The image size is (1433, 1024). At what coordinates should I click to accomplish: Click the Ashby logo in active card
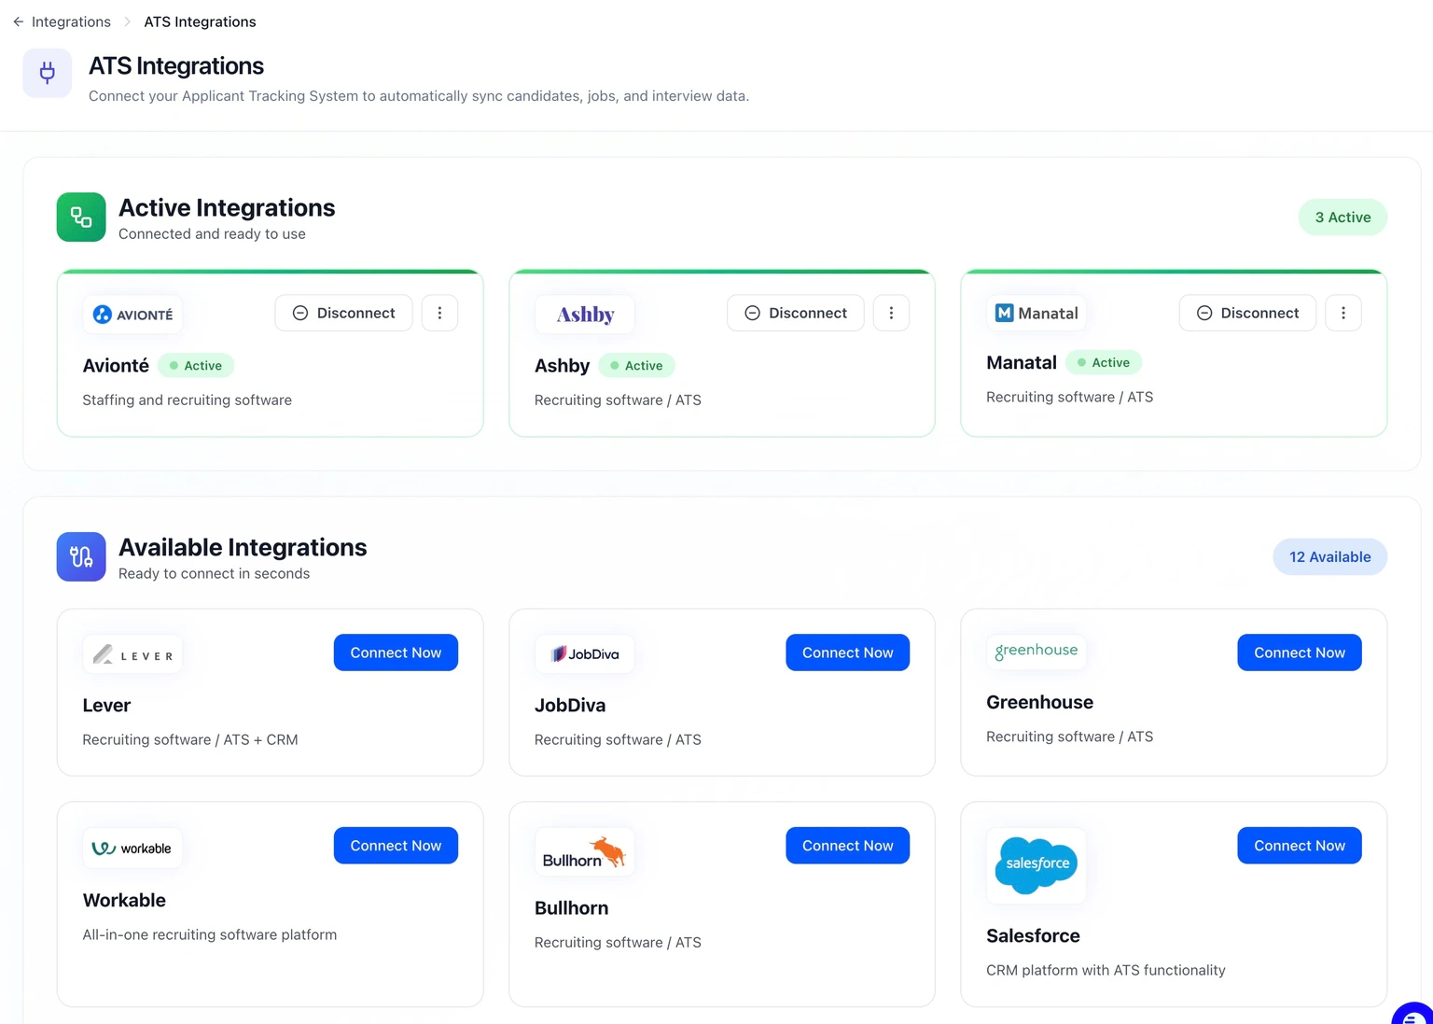click(585, 315)
